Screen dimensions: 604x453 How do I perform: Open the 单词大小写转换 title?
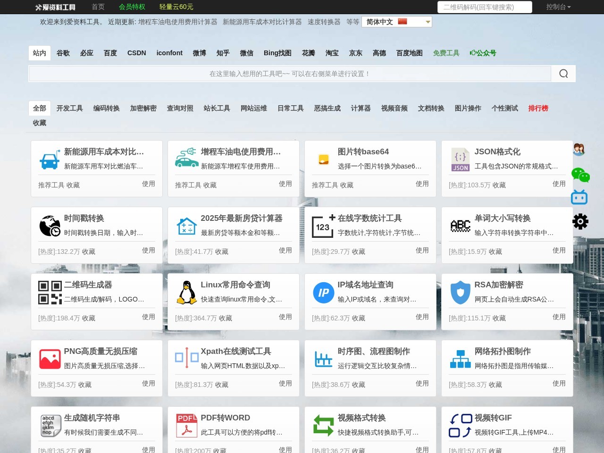pos(503,218)
